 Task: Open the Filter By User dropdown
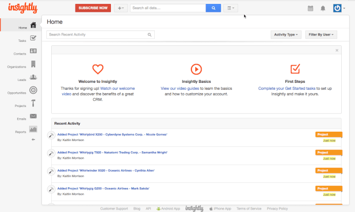(321, 35)
